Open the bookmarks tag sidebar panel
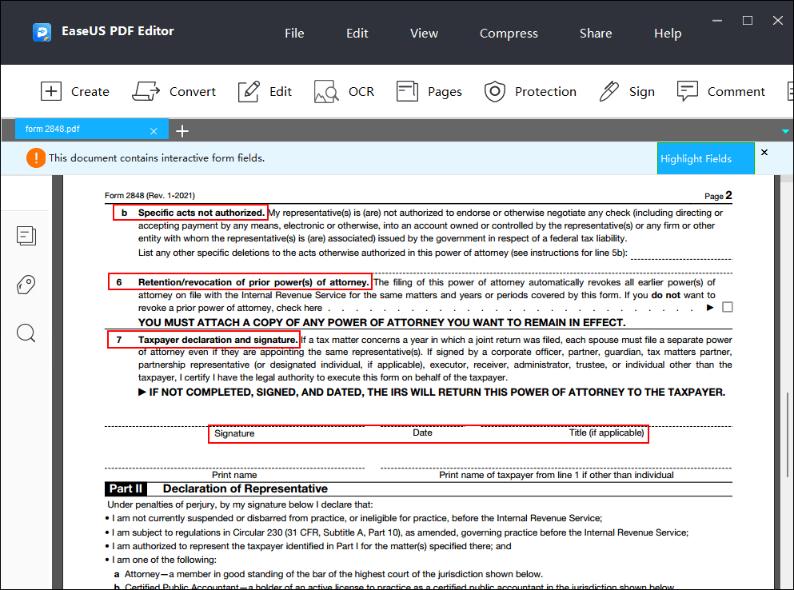Viewport: 794px width, 590px height. pyautogui.click(x=26, y=285)
